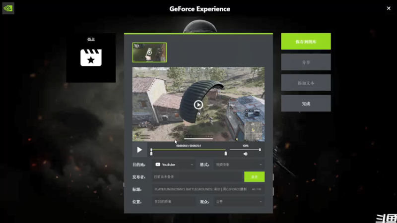Click the 添加文本 add text button

(x=306, y=83)
